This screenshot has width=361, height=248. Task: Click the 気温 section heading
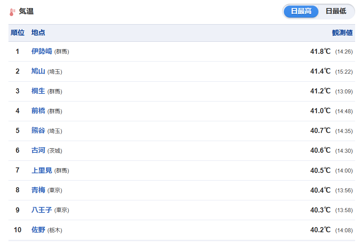(x=26, y=11)
